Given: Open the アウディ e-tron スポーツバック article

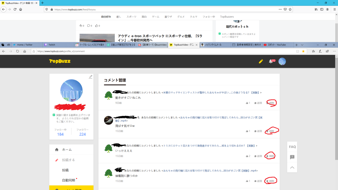Looking at the screenshot, I should point(160,38).
